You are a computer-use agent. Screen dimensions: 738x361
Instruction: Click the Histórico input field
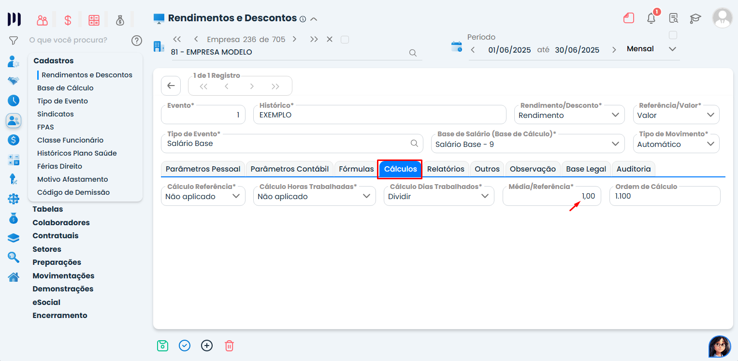379,115
